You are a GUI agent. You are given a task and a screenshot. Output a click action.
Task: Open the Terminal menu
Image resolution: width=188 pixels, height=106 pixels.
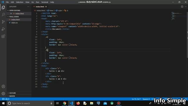point(45,2)
